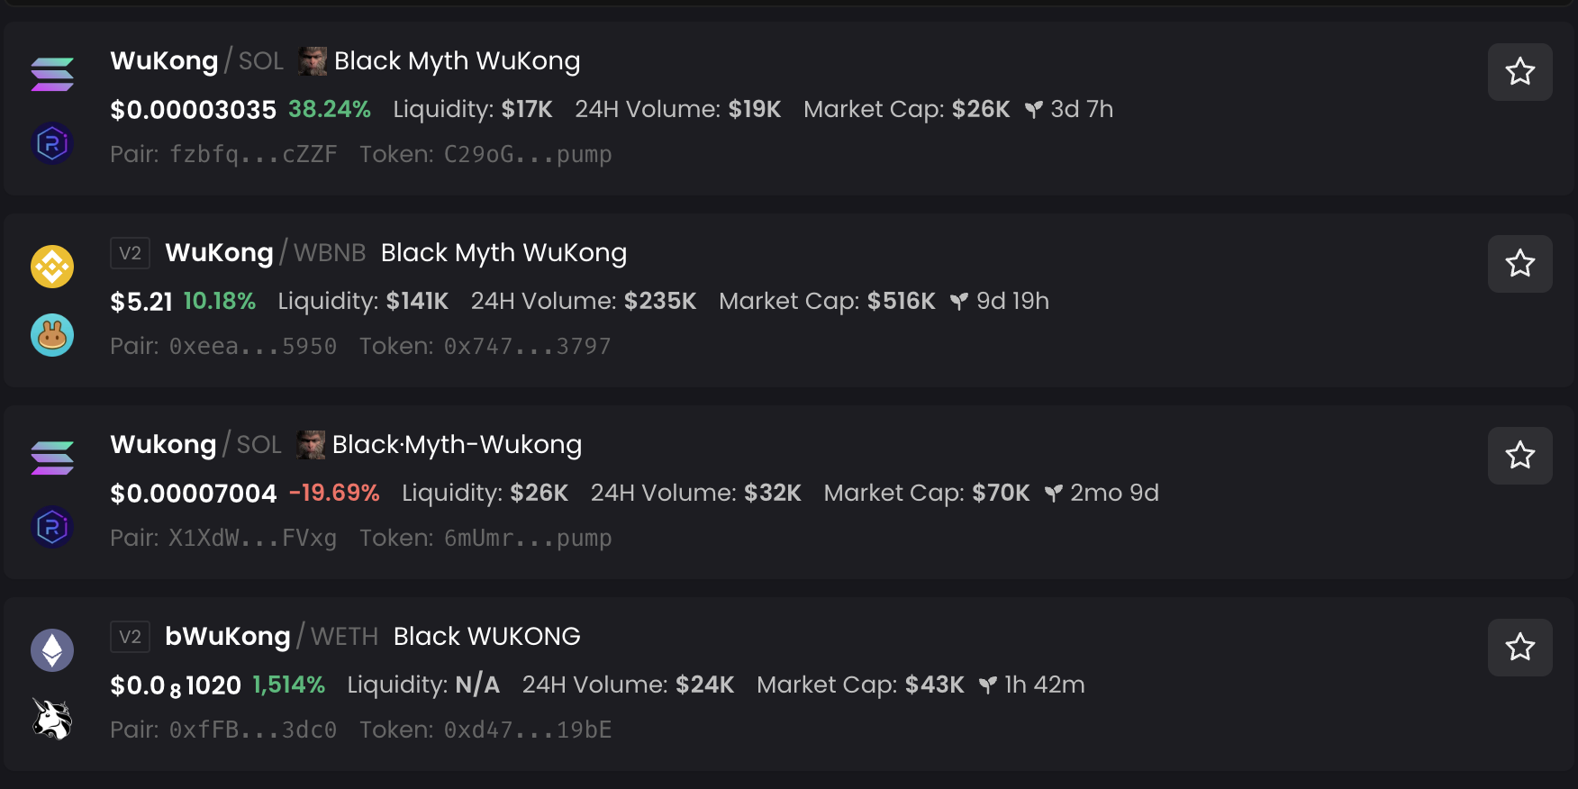Image resolution: width=1578 pixels, height=789 pixels.
Task: Click V2 badge on bWuKong row
Action: tap(130, 637)
